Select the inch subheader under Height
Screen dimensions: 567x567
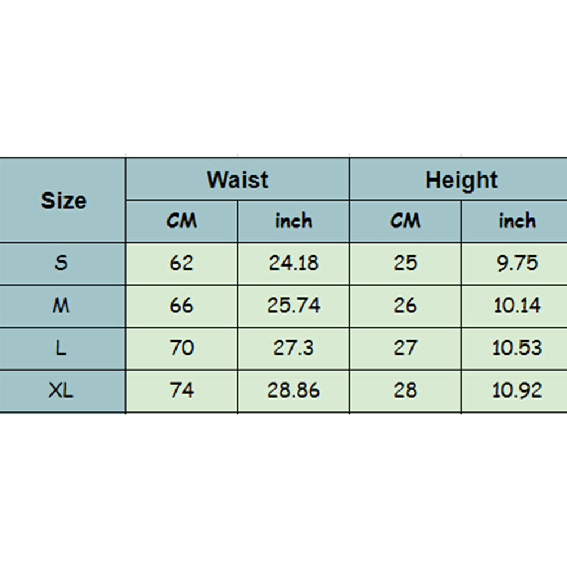[x=514, y=221]
